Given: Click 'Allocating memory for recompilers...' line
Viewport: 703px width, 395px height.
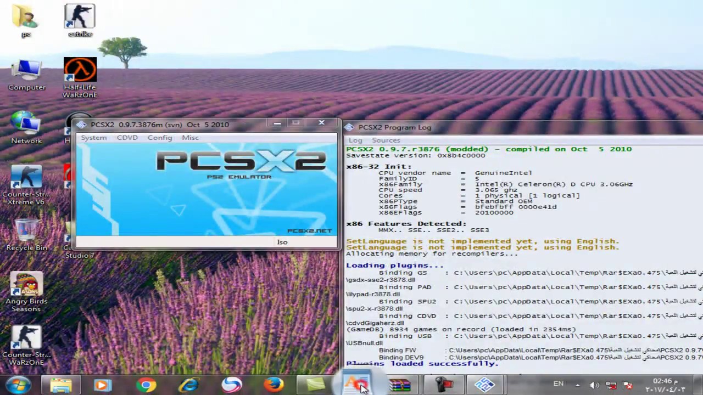Looking at the screenshot, I should (x=432, y=253).
